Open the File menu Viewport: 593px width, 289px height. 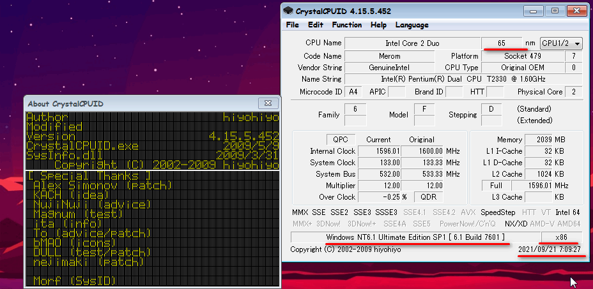pyautogui.click(x=292, y=25)
